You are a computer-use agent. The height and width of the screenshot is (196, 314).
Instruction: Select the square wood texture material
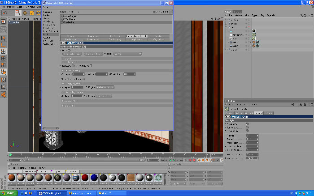131,178
